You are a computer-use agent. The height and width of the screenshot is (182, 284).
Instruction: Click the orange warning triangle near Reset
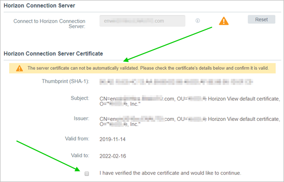(224, 21)
